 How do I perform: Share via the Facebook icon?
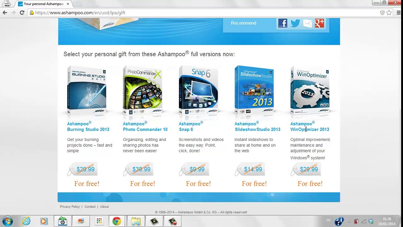[x=283, y=23]
